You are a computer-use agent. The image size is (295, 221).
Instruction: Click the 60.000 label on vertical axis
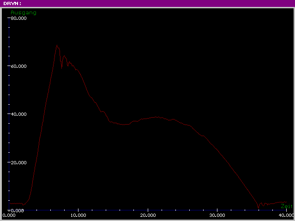click(19, 66)
